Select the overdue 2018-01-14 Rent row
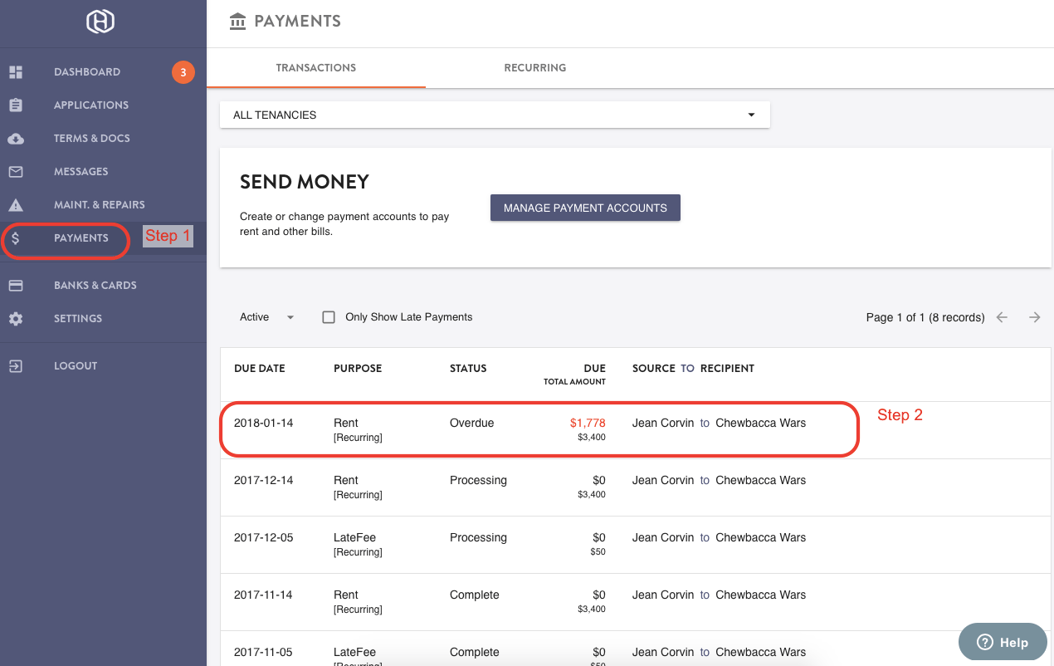This screenshot has width=1054, height=666. pos(539,428)
